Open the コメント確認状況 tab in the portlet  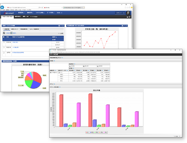(x=34, y=29)
